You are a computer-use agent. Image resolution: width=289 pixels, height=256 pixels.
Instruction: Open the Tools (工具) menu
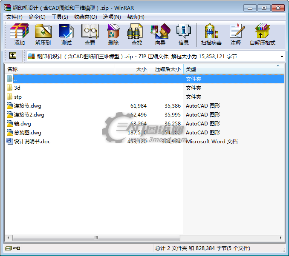60,17
